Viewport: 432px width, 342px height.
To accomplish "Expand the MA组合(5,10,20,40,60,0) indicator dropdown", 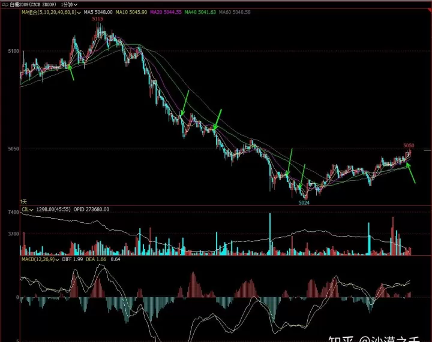I will [51, 12].
